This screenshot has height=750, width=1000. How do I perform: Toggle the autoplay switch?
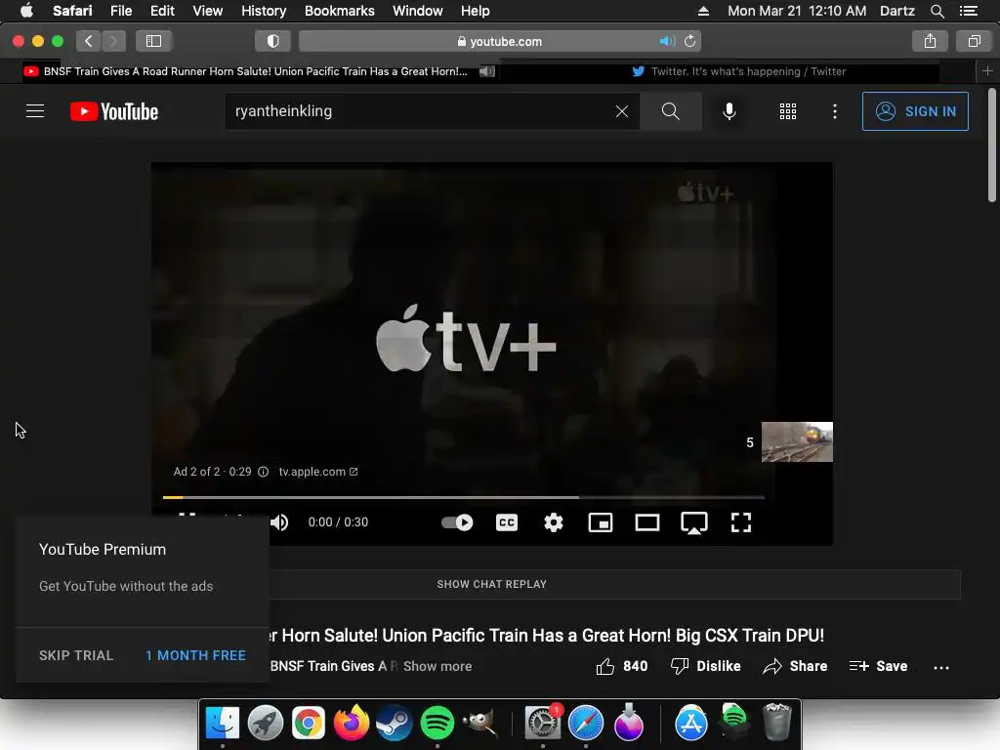click(x=457, y=523)
